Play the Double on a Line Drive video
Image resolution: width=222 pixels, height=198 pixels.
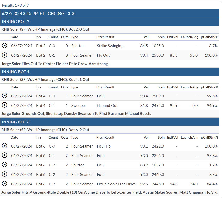4,184
